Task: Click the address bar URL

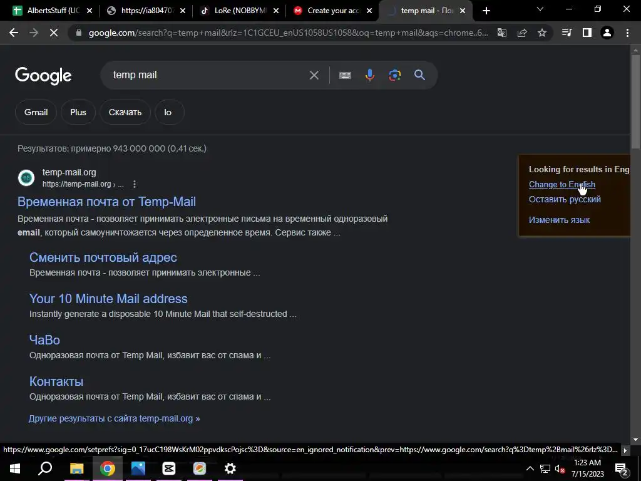Action: 288,33
